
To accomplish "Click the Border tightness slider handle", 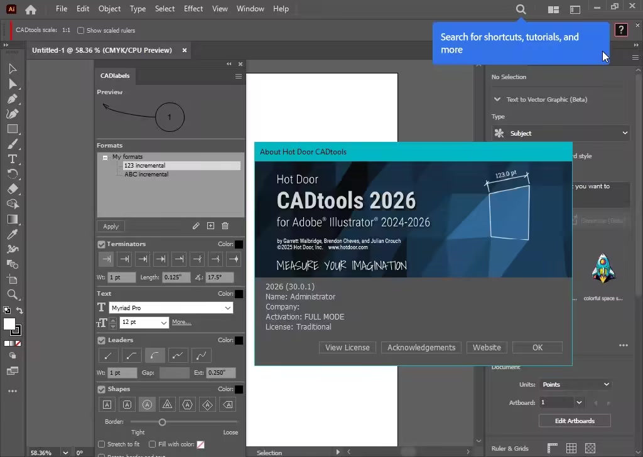I will click(162, 422).
